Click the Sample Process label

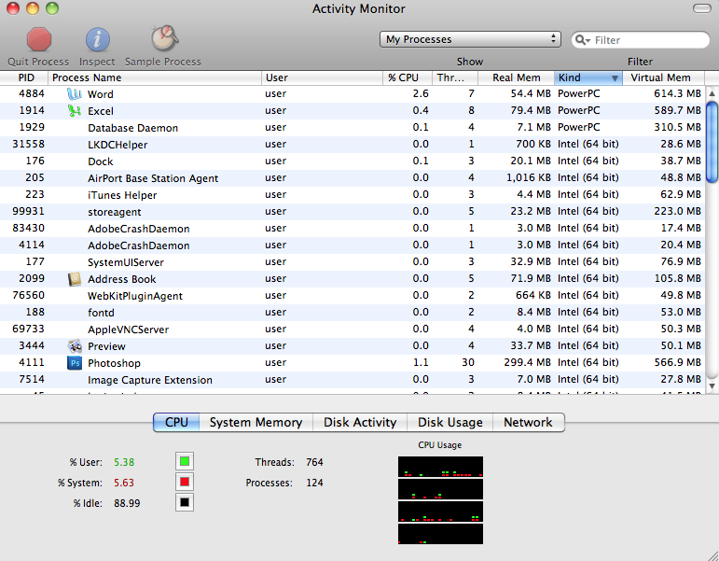pyautogui.click(x=163, y=62)
